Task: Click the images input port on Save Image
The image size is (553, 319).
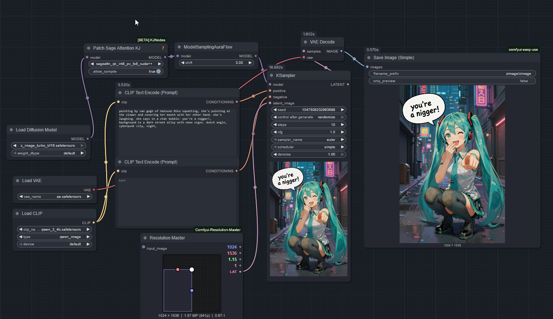Action: coord(367,67)
